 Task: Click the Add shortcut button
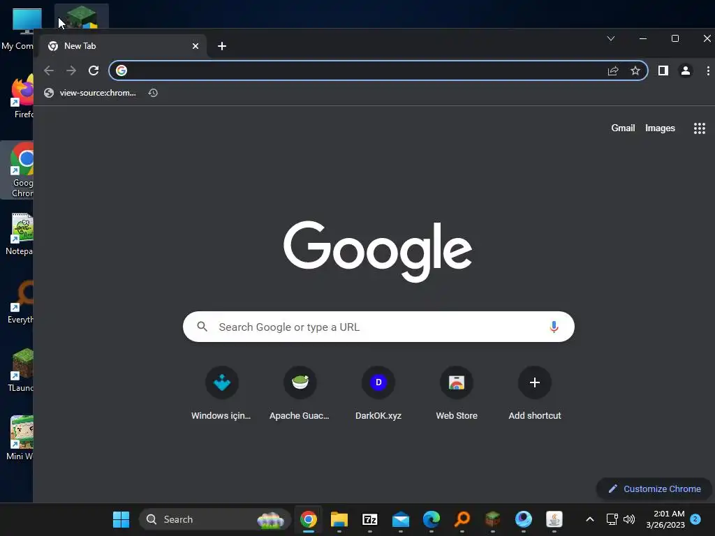click(x=535, y=394)
